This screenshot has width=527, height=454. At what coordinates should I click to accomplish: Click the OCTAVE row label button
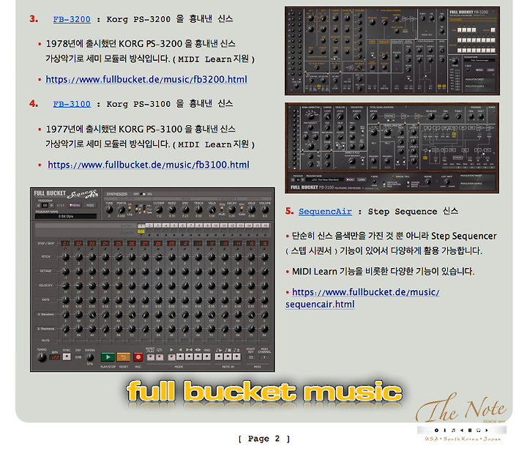45,271
